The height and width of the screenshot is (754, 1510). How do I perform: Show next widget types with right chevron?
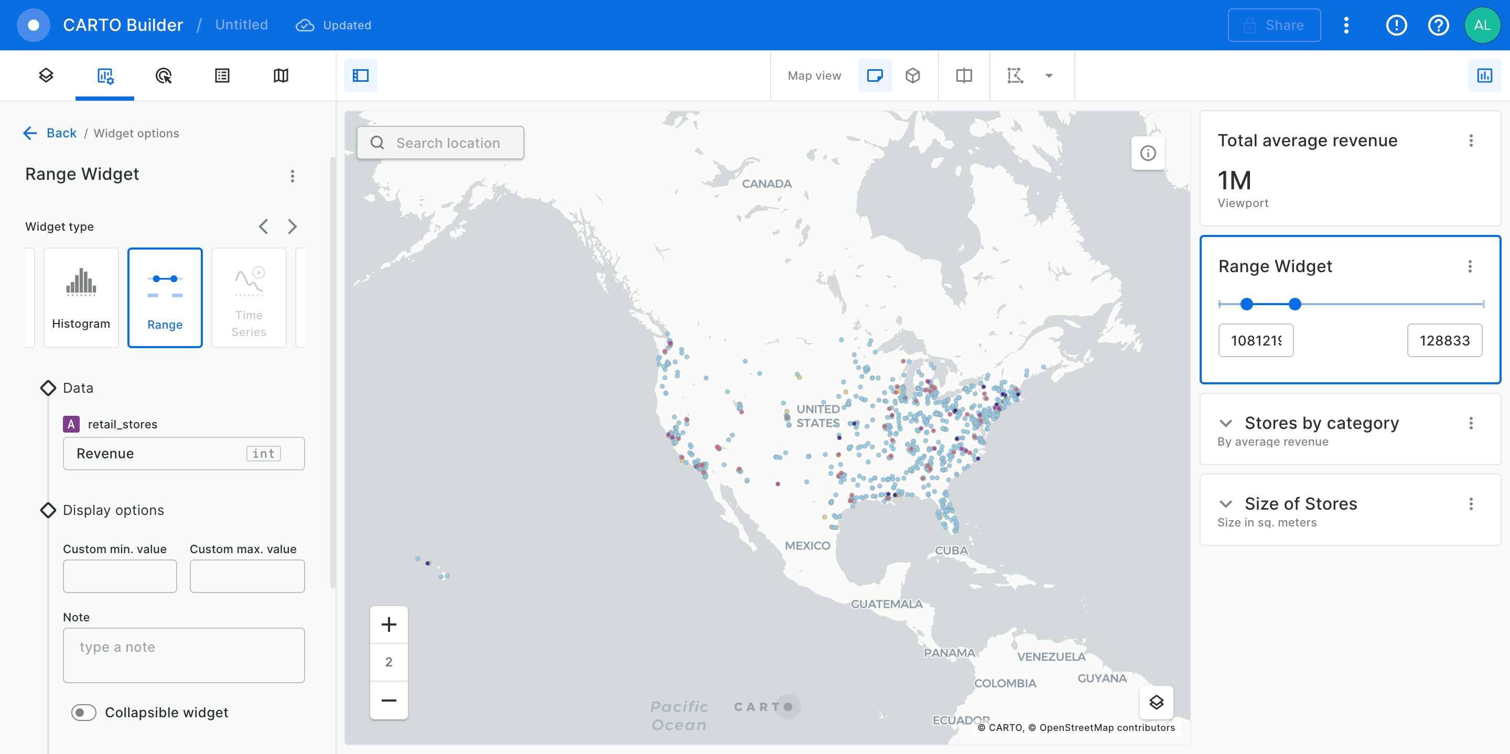click(x=292, y=227)
